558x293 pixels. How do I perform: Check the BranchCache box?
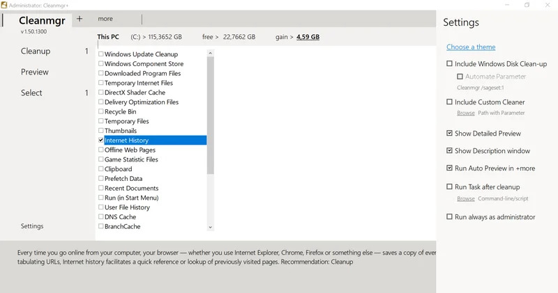[101, 227]
